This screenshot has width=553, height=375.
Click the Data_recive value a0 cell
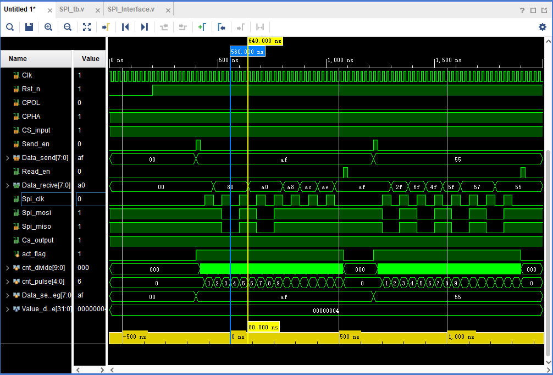[90, 185]
